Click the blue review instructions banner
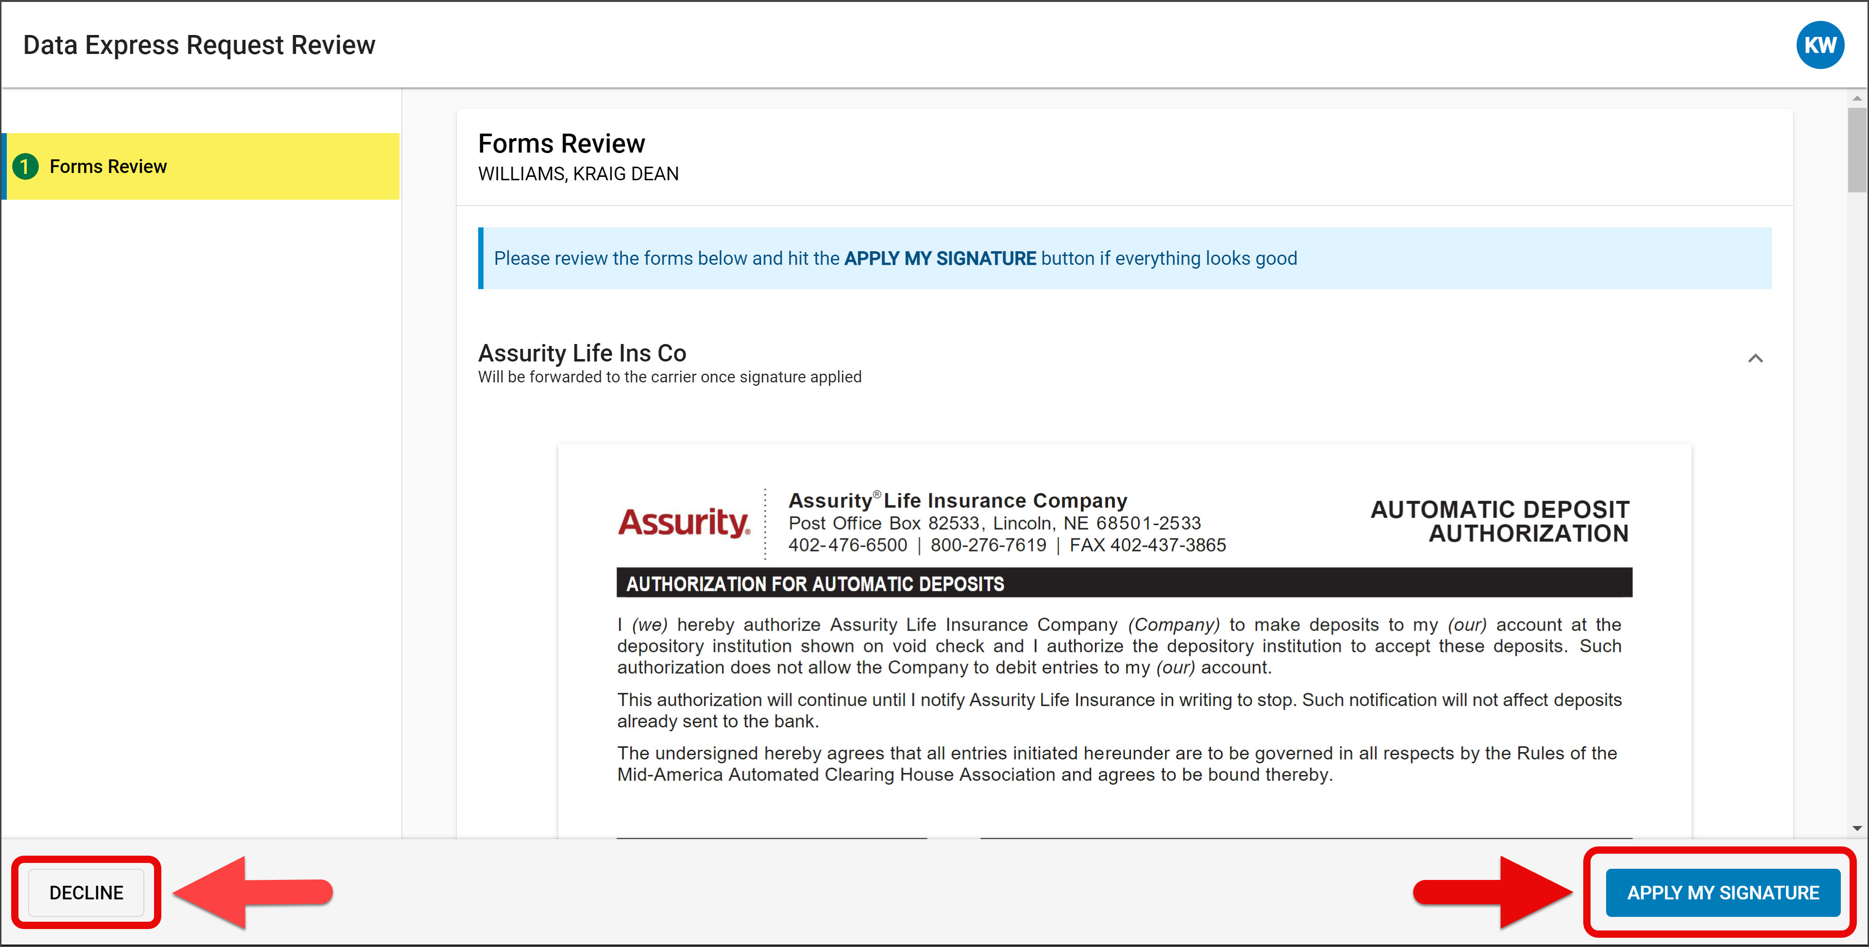 point(1125,258)
